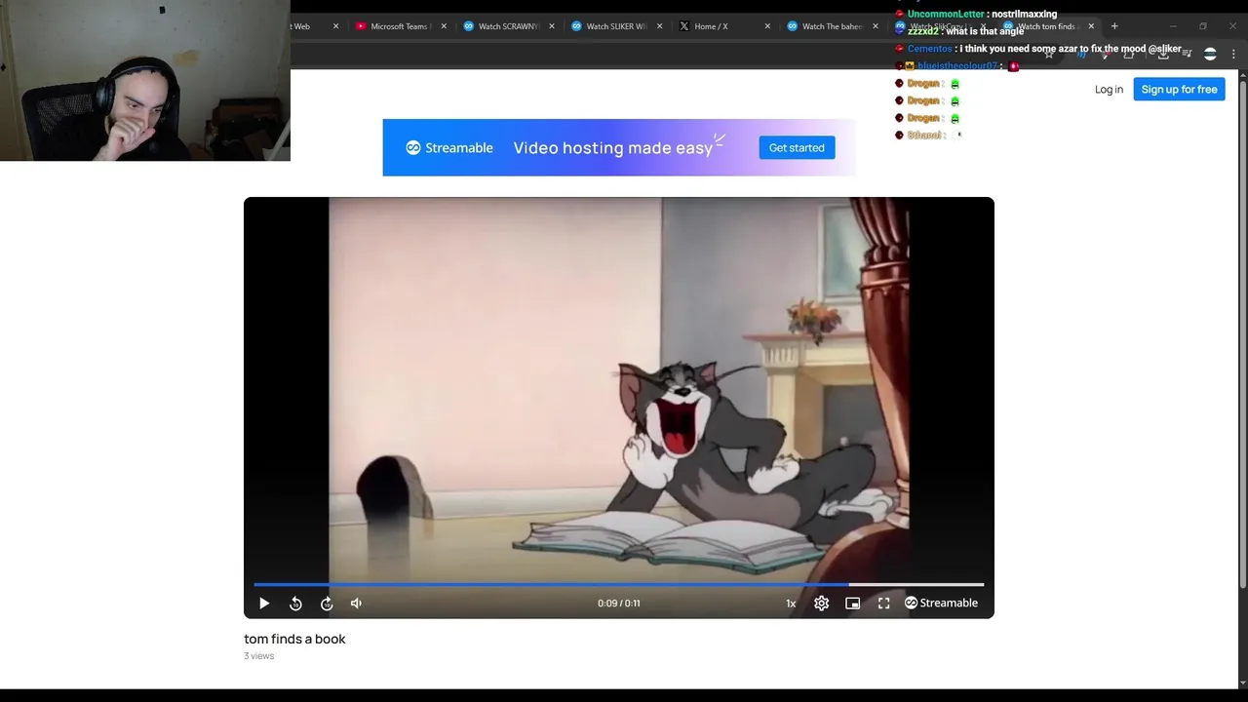This screenshot has width=1248, height=702.
Task: Click the tom finds a book title
Action: point(294,639)
